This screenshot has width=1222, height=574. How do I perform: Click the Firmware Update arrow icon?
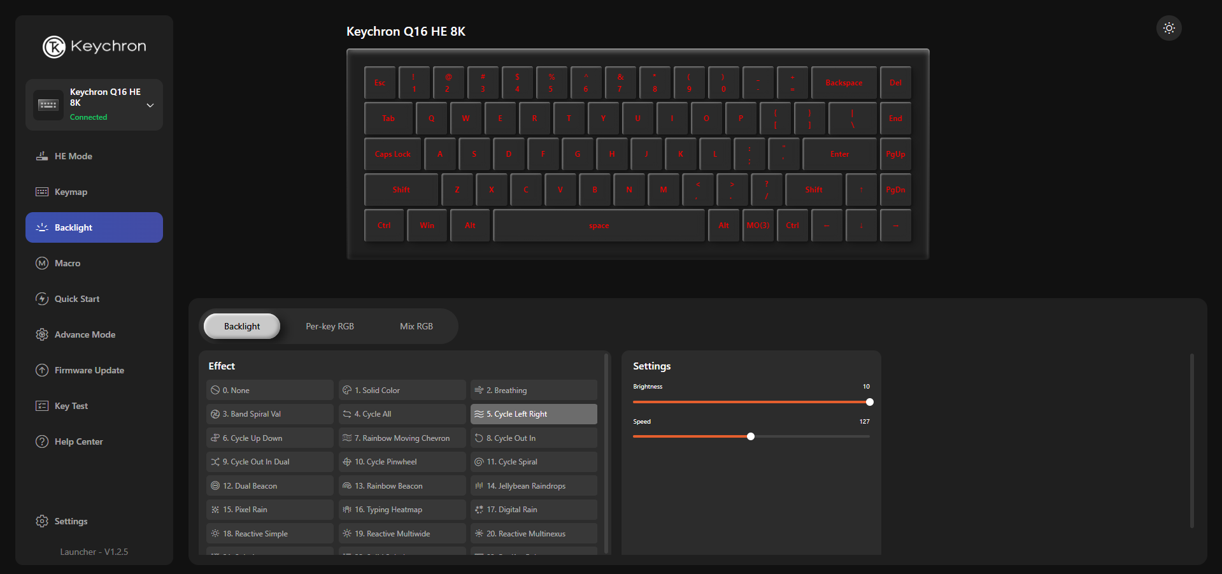[42, 370]
